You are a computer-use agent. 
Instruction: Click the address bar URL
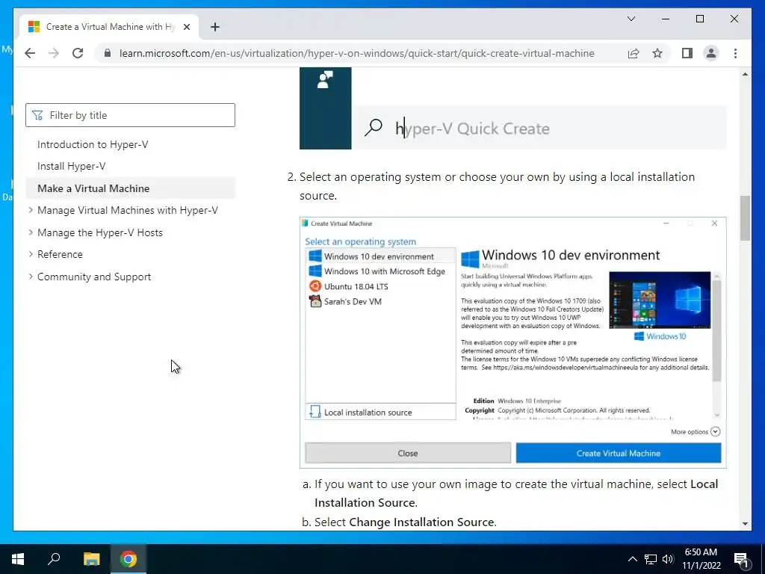tap(356, 53)
